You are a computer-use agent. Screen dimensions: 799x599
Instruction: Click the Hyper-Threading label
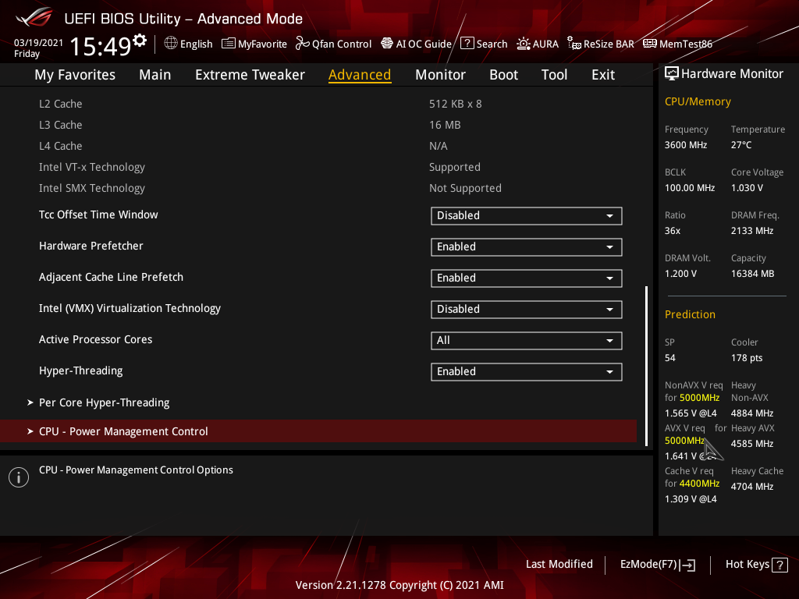click(80, 370)
